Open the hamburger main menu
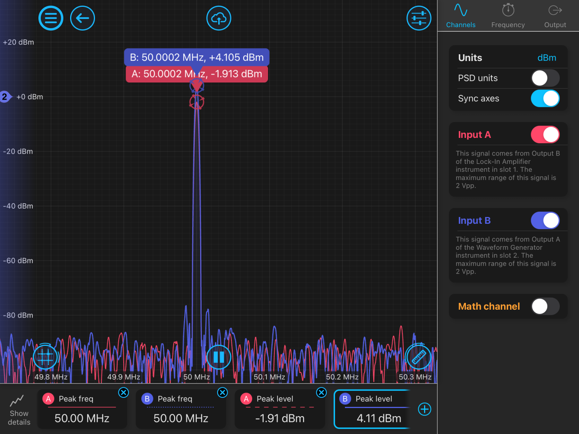Screen dimensions: 579x434 tap(51, 18)
